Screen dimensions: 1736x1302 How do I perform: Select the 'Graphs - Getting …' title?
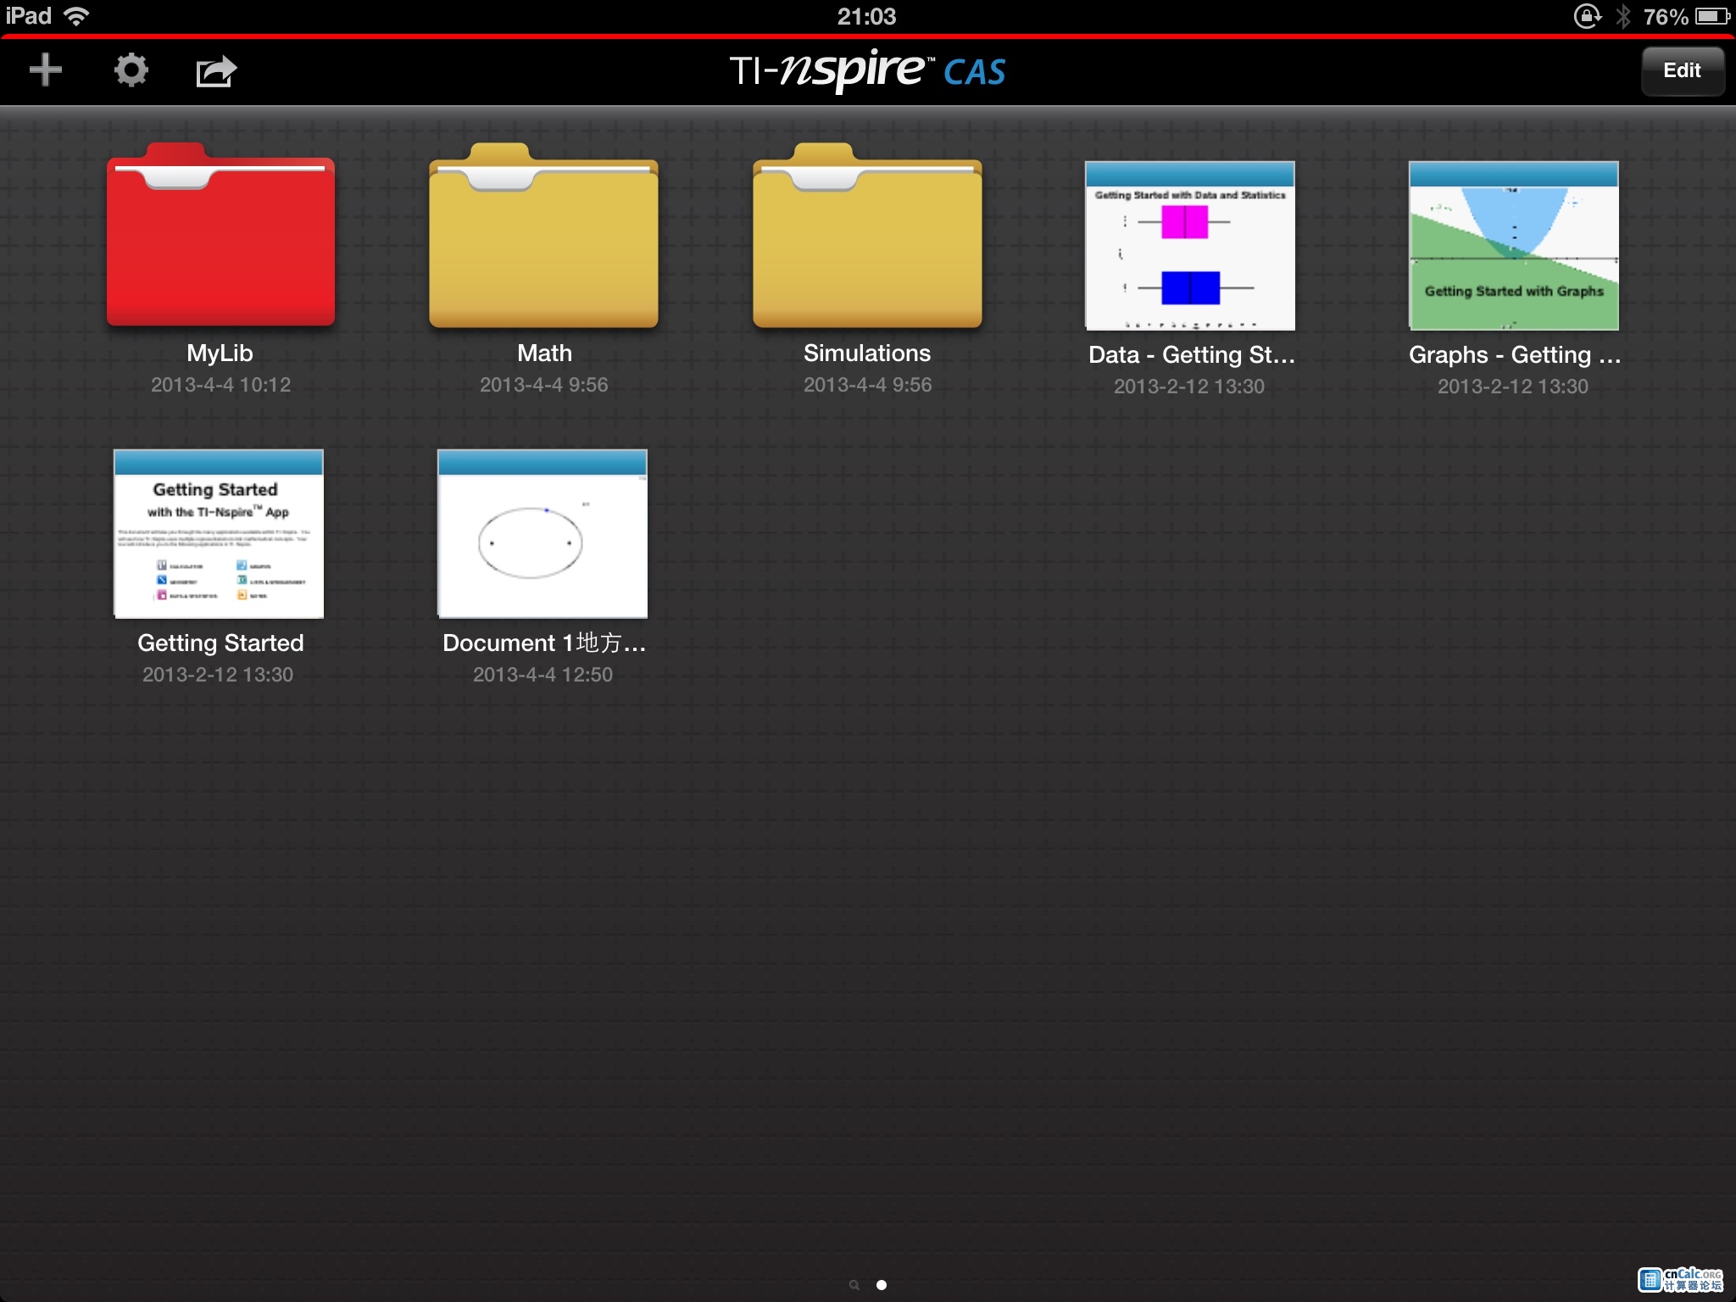point(1515,355)
